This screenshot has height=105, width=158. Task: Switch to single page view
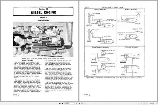tap(139, 103)
